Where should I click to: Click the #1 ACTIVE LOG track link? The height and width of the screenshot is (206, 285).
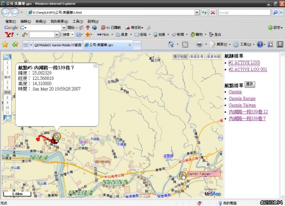click(244, 63)
